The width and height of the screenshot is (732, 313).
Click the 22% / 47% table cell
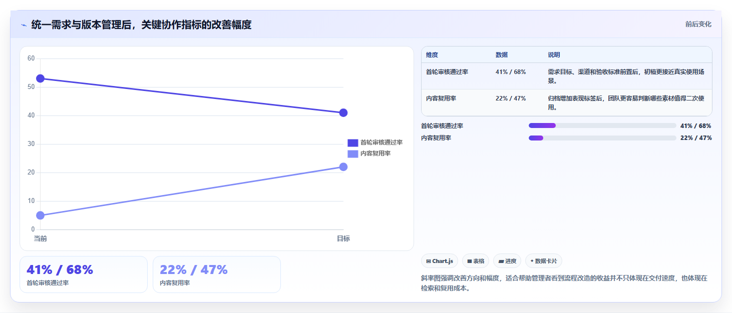[x=511, y=98]
